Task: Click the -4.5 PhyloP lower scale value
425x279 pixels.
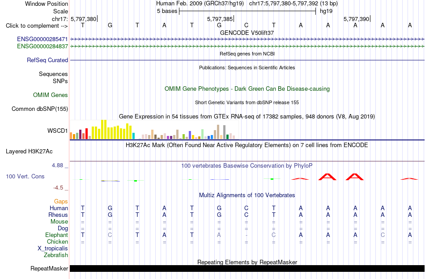Action: point(58,187)
